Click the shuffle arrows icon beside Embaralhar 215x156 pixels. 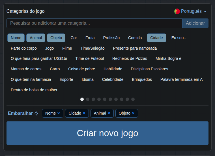36,113
